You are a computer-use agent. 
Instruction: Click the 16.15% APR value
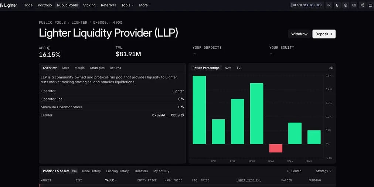[50, 55]
